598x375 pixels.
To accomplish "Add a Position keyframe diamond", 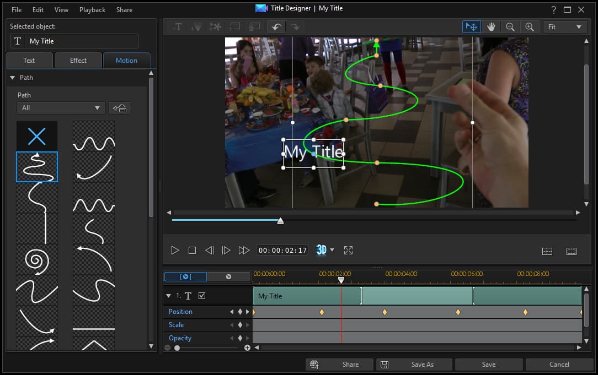I will pos(240,312).
